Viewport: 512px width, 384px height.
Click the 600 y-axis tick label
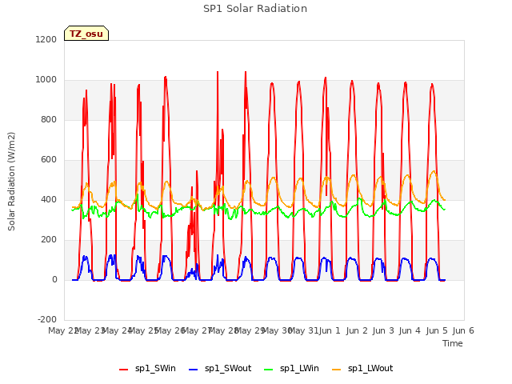(x=49, y=160)
